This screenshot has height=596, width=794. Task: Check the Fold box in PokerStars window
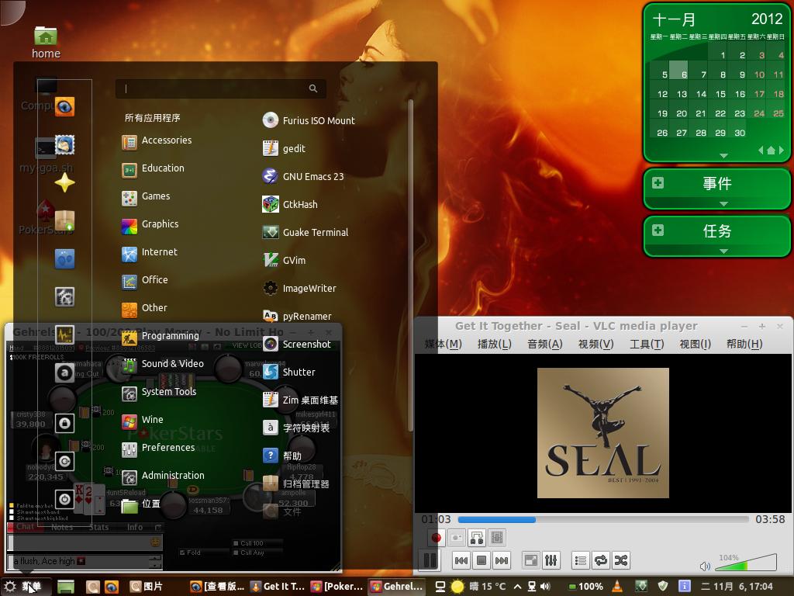click(182, 553)
